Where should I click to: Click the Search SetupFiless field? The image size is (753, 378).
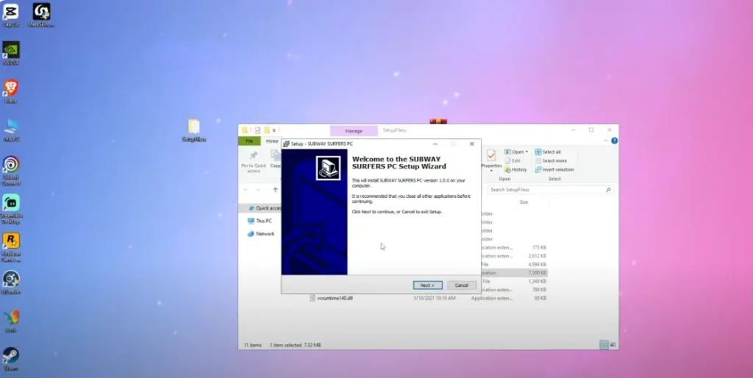coord(549,190)
